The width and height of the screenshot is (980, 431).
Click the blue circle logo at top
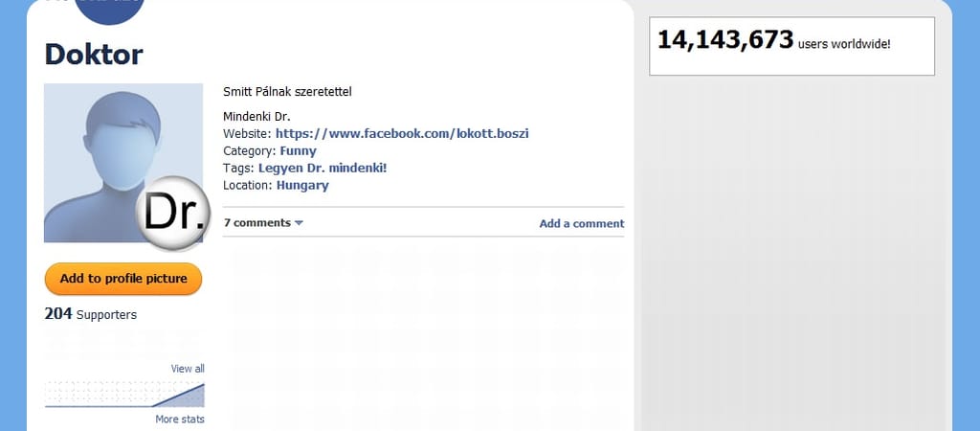pyautogui.click(x=109, y=10)
